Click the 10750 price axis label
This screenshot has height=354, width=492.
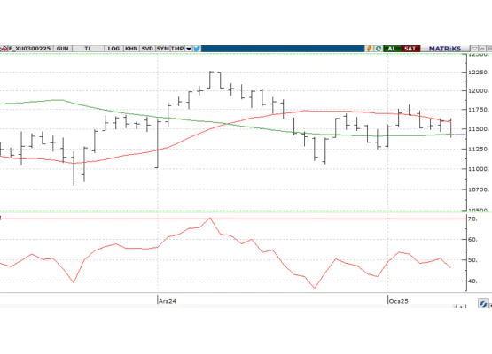coord(478,189)
